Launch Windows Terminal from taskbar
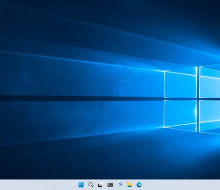Image resolution: width=220 pixels, height=190 pixels. point(110,185)
